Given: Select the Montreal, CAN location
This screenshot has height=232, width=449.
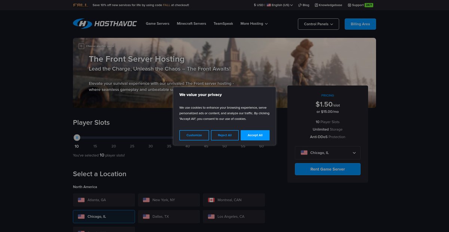Looking at the screenshot, I should click(234, 200).
